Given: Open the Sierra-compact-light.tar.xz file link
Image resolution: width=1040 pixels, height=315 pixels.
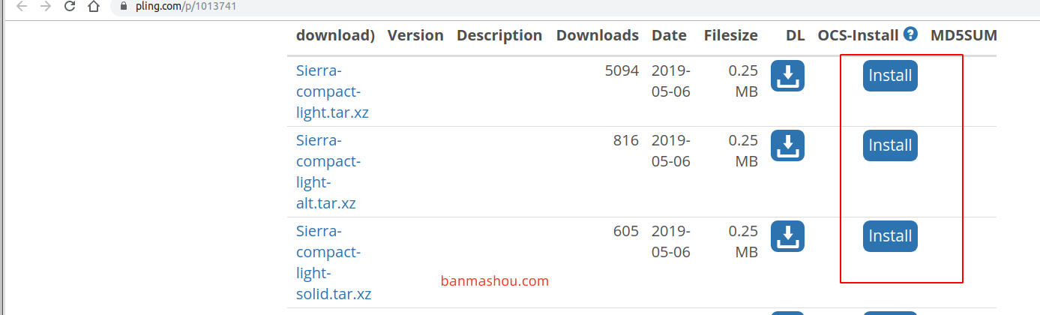Looking at the screenshot, I should coord(332,91).
